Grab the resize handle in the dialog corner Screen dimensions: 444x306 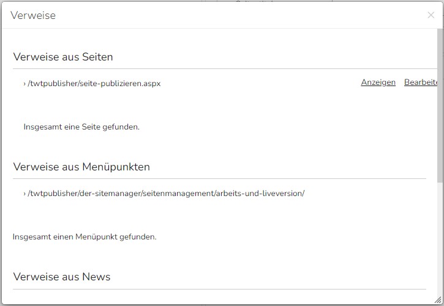point(438,300)
